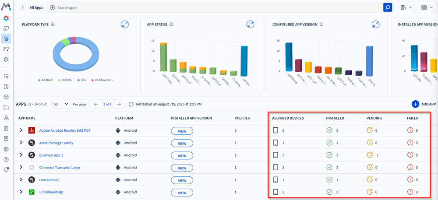438x200 pixels.
Task: Open the 50 per page dropdown
Action: coord(61,104)
